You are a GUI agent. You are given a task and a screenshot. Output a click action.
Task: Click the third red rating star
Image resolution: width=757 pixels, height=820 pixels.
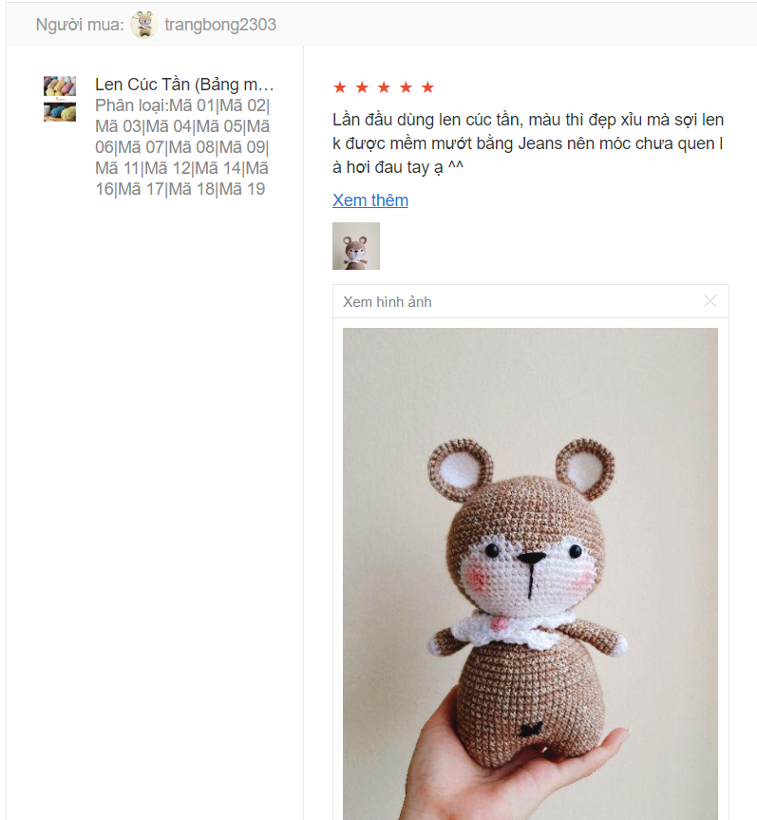coord(384,87)
